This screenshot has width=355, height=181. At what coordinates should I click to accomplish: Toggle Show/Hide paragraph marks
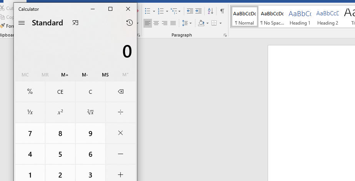pyautogui.click(x=222, y=11)
